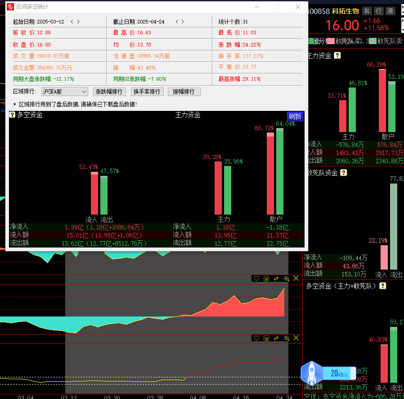Viewport: 404px width, 399px height.
Task: Refresh the chart with the 刷新 button
Action: [295, 116]
